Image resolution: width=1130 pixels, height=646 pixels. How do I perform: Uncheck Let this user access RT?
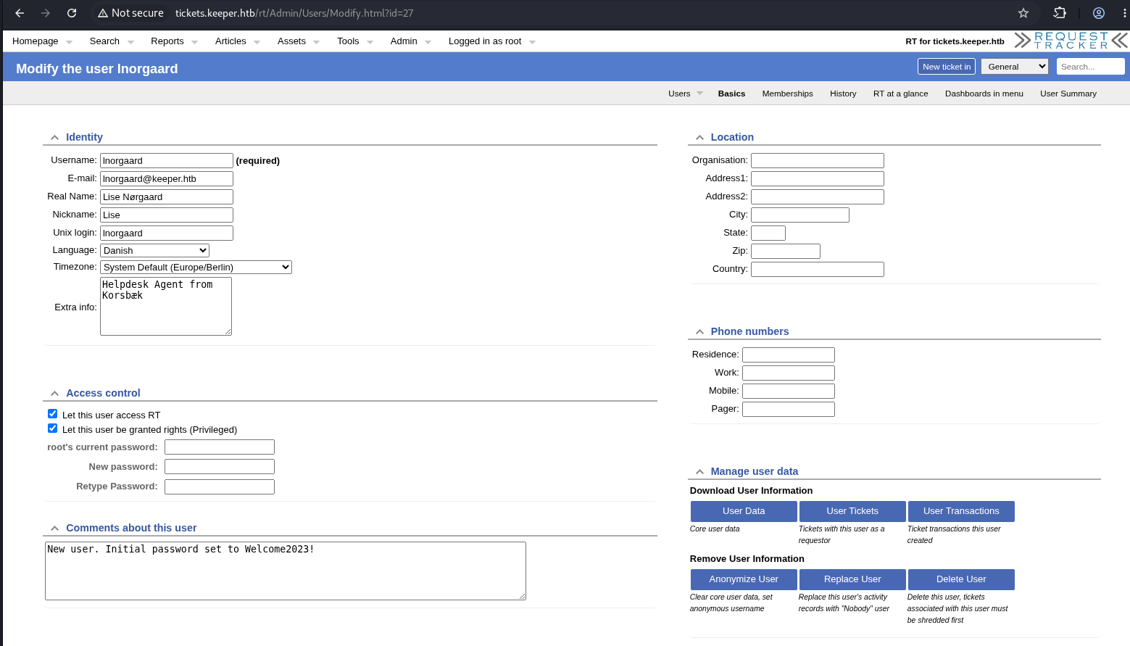(x=52, y=414)
